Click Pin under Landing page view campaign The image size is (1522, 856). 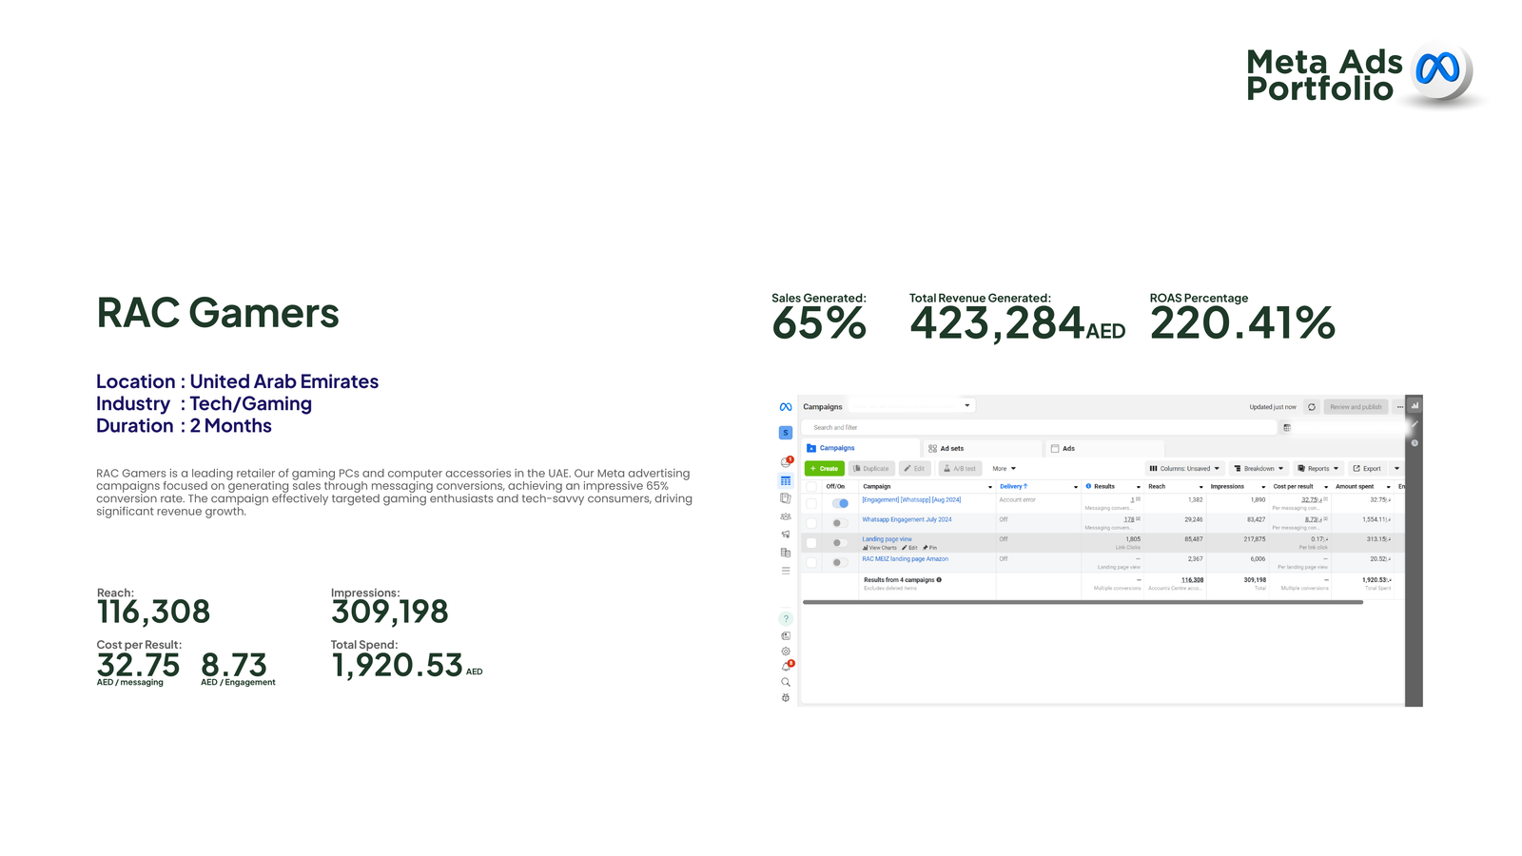tap(930, 548)
